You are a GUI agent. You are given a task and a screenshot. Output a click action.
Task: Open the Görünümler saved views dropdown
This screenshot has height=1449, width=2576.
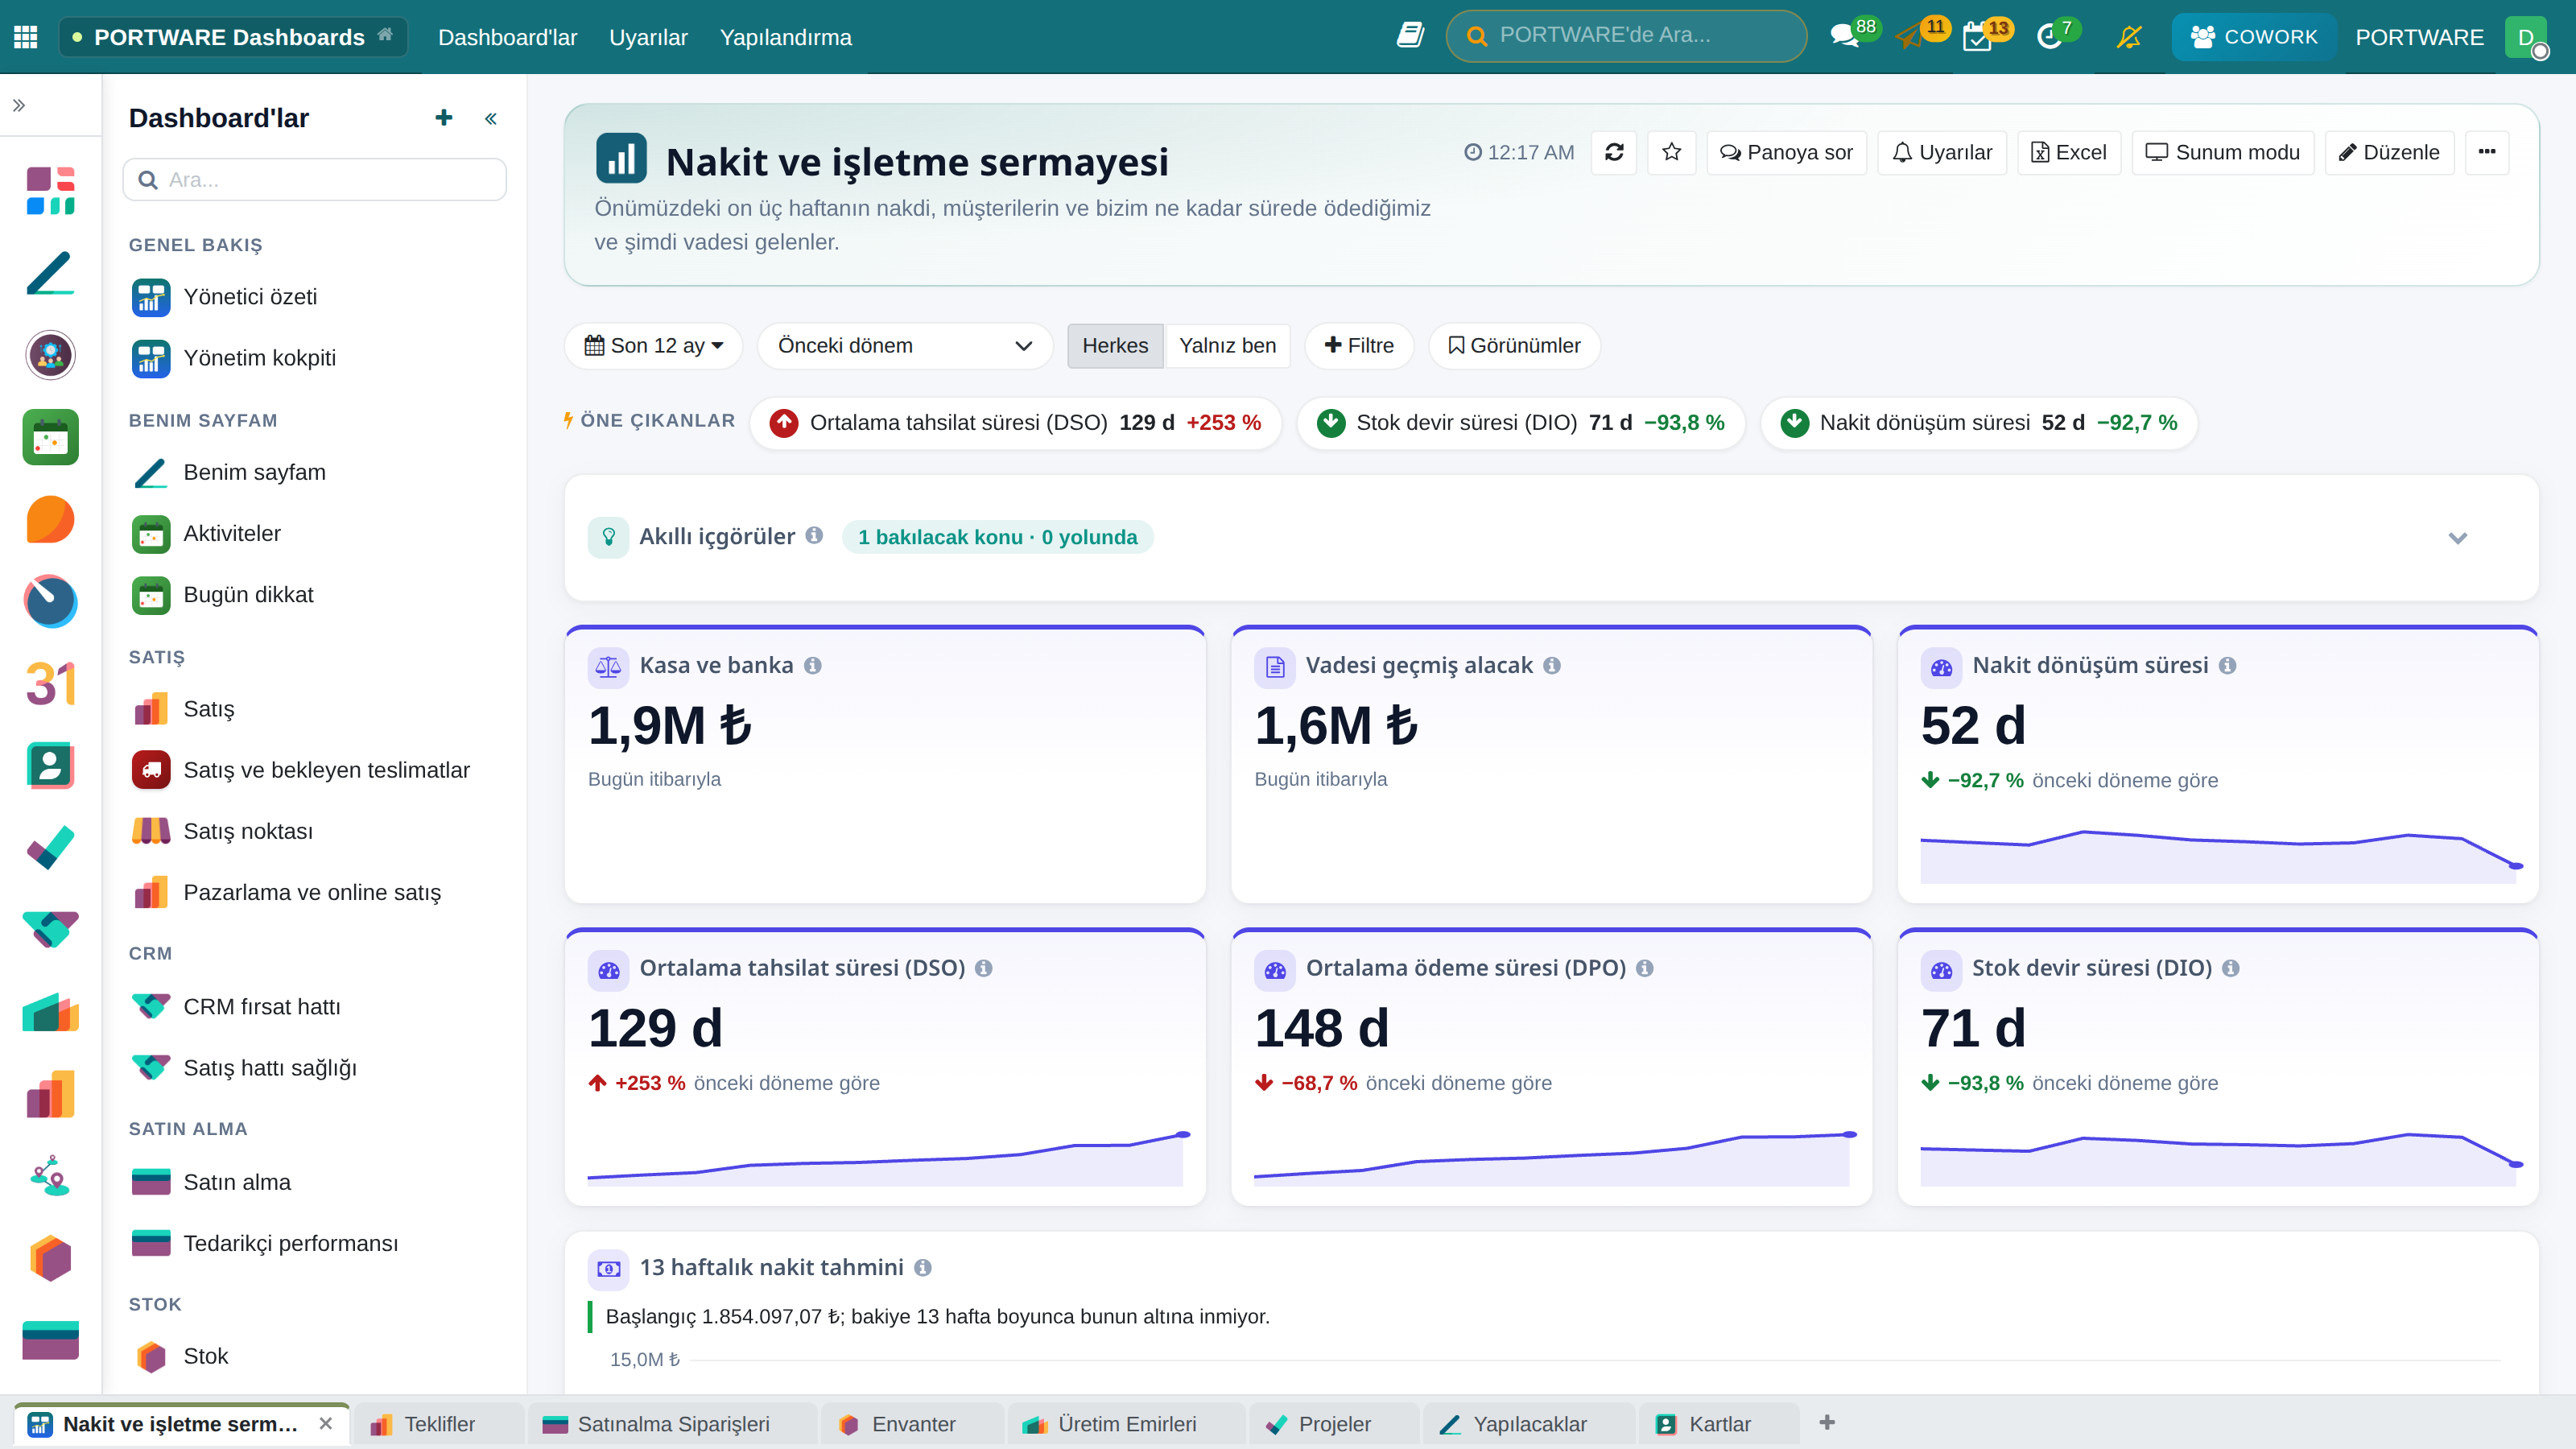pos(1514,345)
